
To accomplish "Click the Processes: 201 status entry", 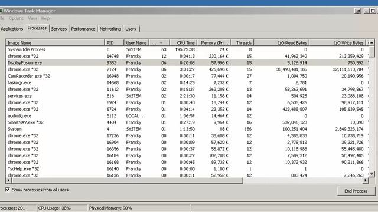I will coord(12,208).
